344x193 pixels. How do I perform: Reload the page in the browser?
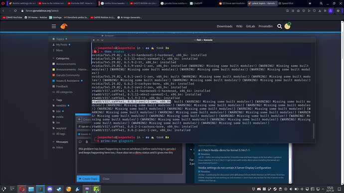(15, 11)
